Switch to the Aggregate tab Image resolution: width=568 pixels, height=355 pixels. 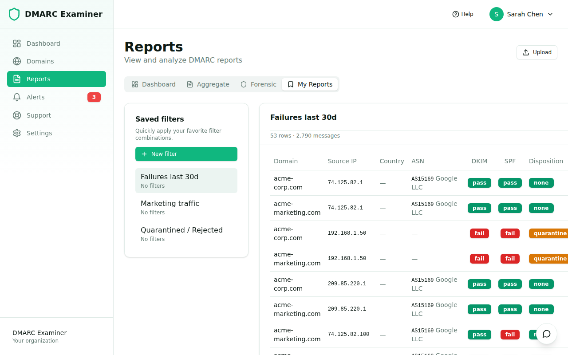(208, 84)
